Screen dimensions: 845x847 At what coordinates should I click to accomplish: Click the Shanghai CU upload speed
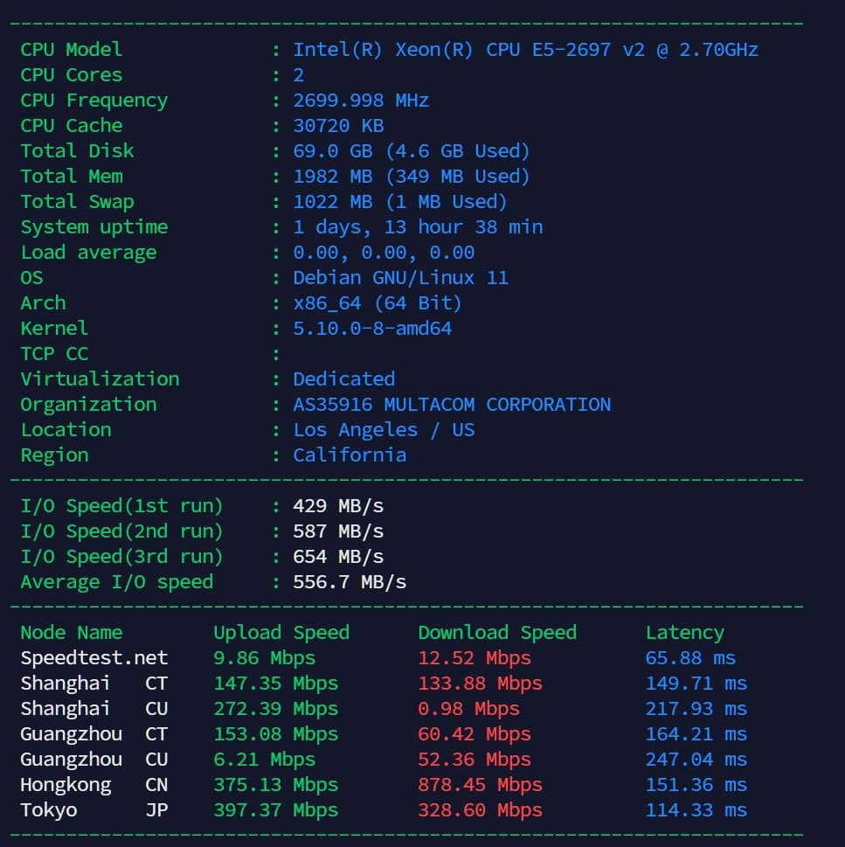pos(275,709)
